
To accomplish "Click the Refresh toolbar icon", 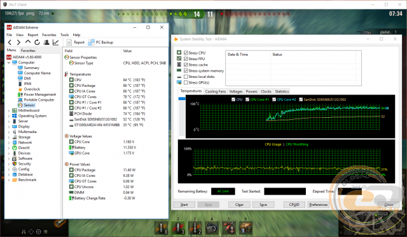I will click(37, 42).
